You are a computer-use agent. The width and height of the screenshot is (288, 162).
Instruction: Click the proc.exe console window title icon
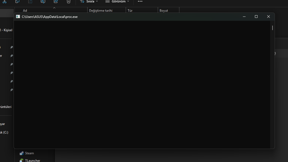(18, 17)
